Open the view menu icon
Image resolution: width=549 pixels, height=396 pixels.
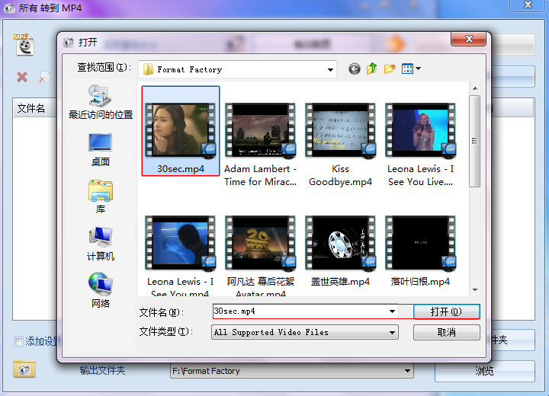tap(411, 69)
